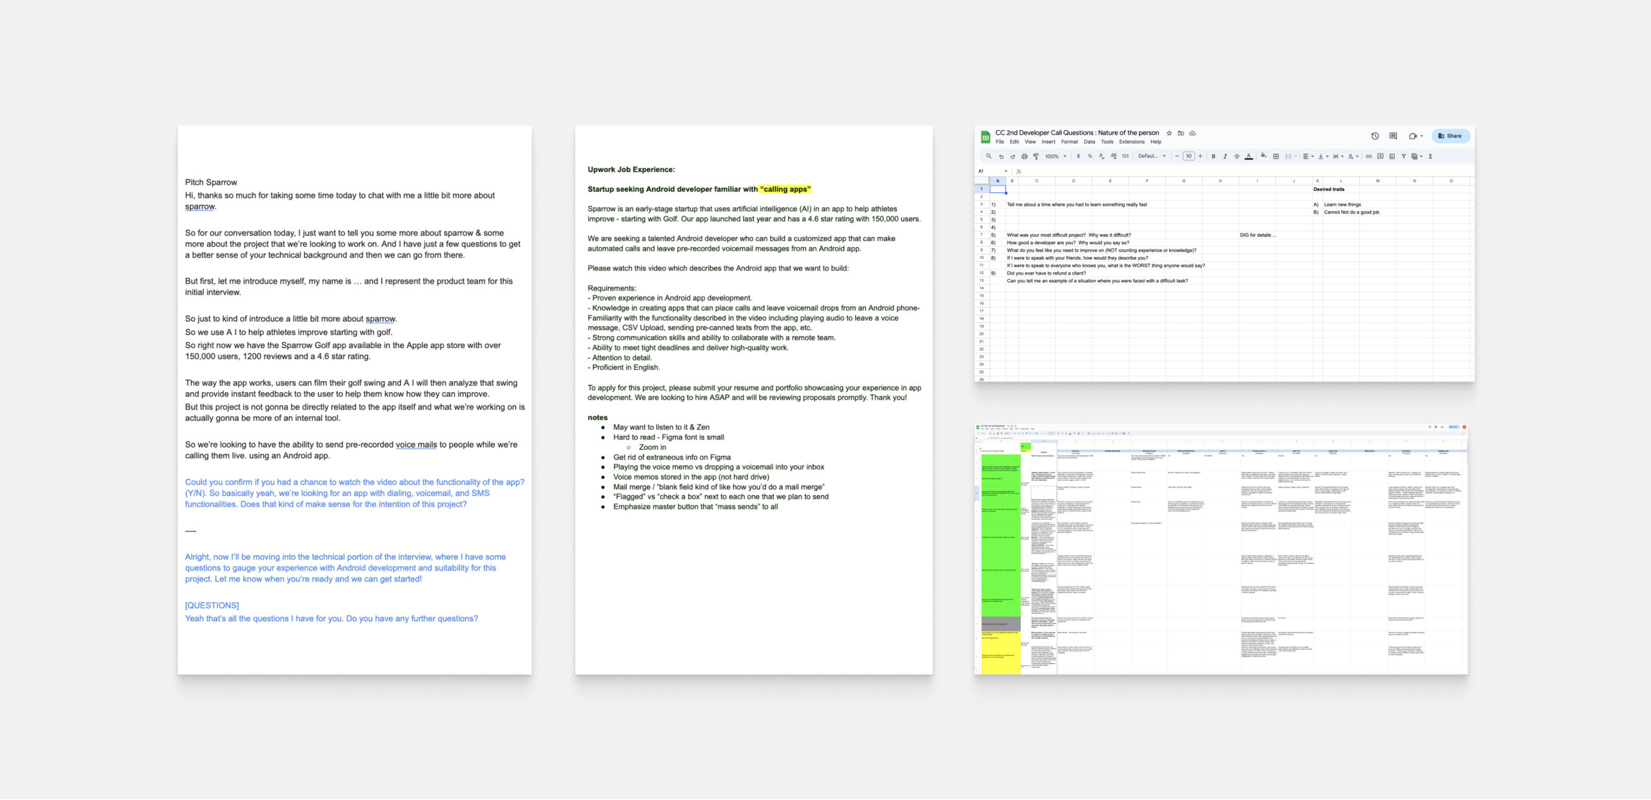
Task: Open version history clock icon
Action: [x=1375, y=136]
